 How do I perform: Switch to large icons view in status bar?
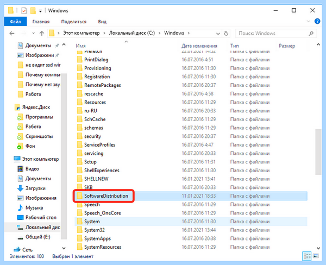point(316,256)
